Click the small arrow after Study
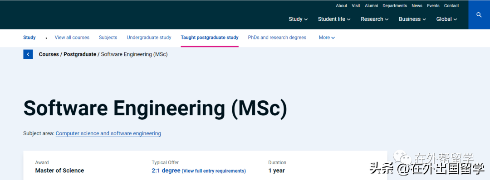The height and width of the screenshot is (180, 490). click(x=46, y=38)
